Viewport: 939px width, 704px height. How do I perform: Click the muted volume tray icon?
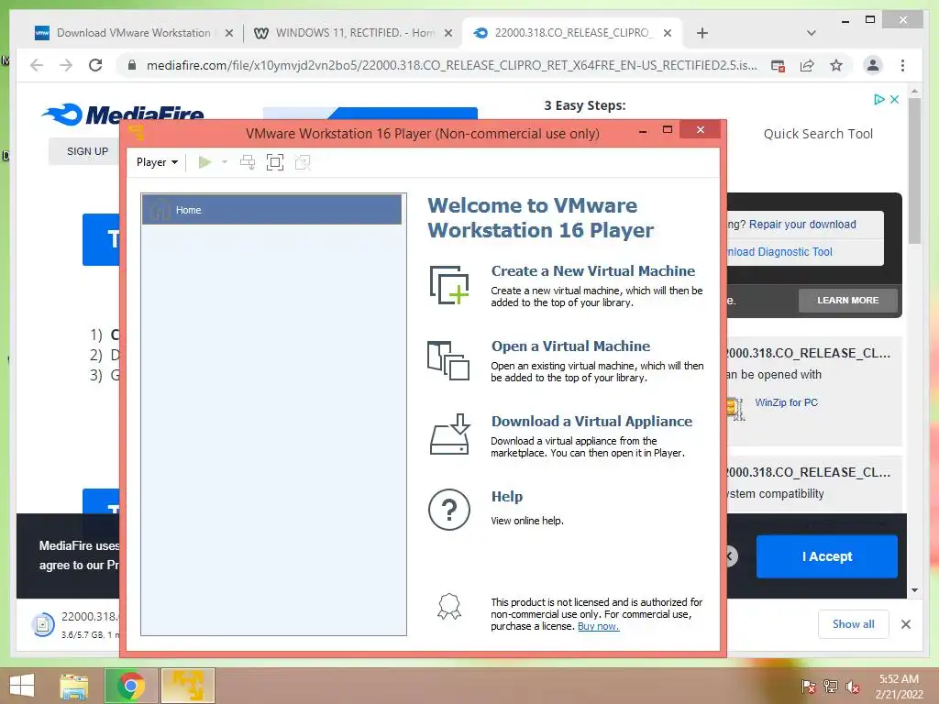point(853,687)
